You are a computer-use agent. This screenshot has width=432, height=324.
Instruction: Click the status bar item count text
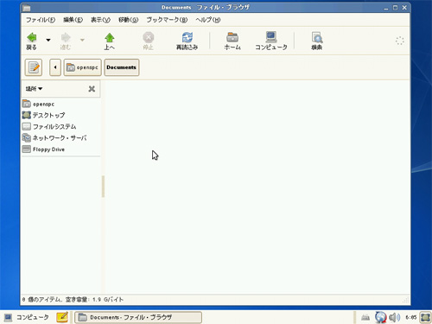tap(73, 300)
